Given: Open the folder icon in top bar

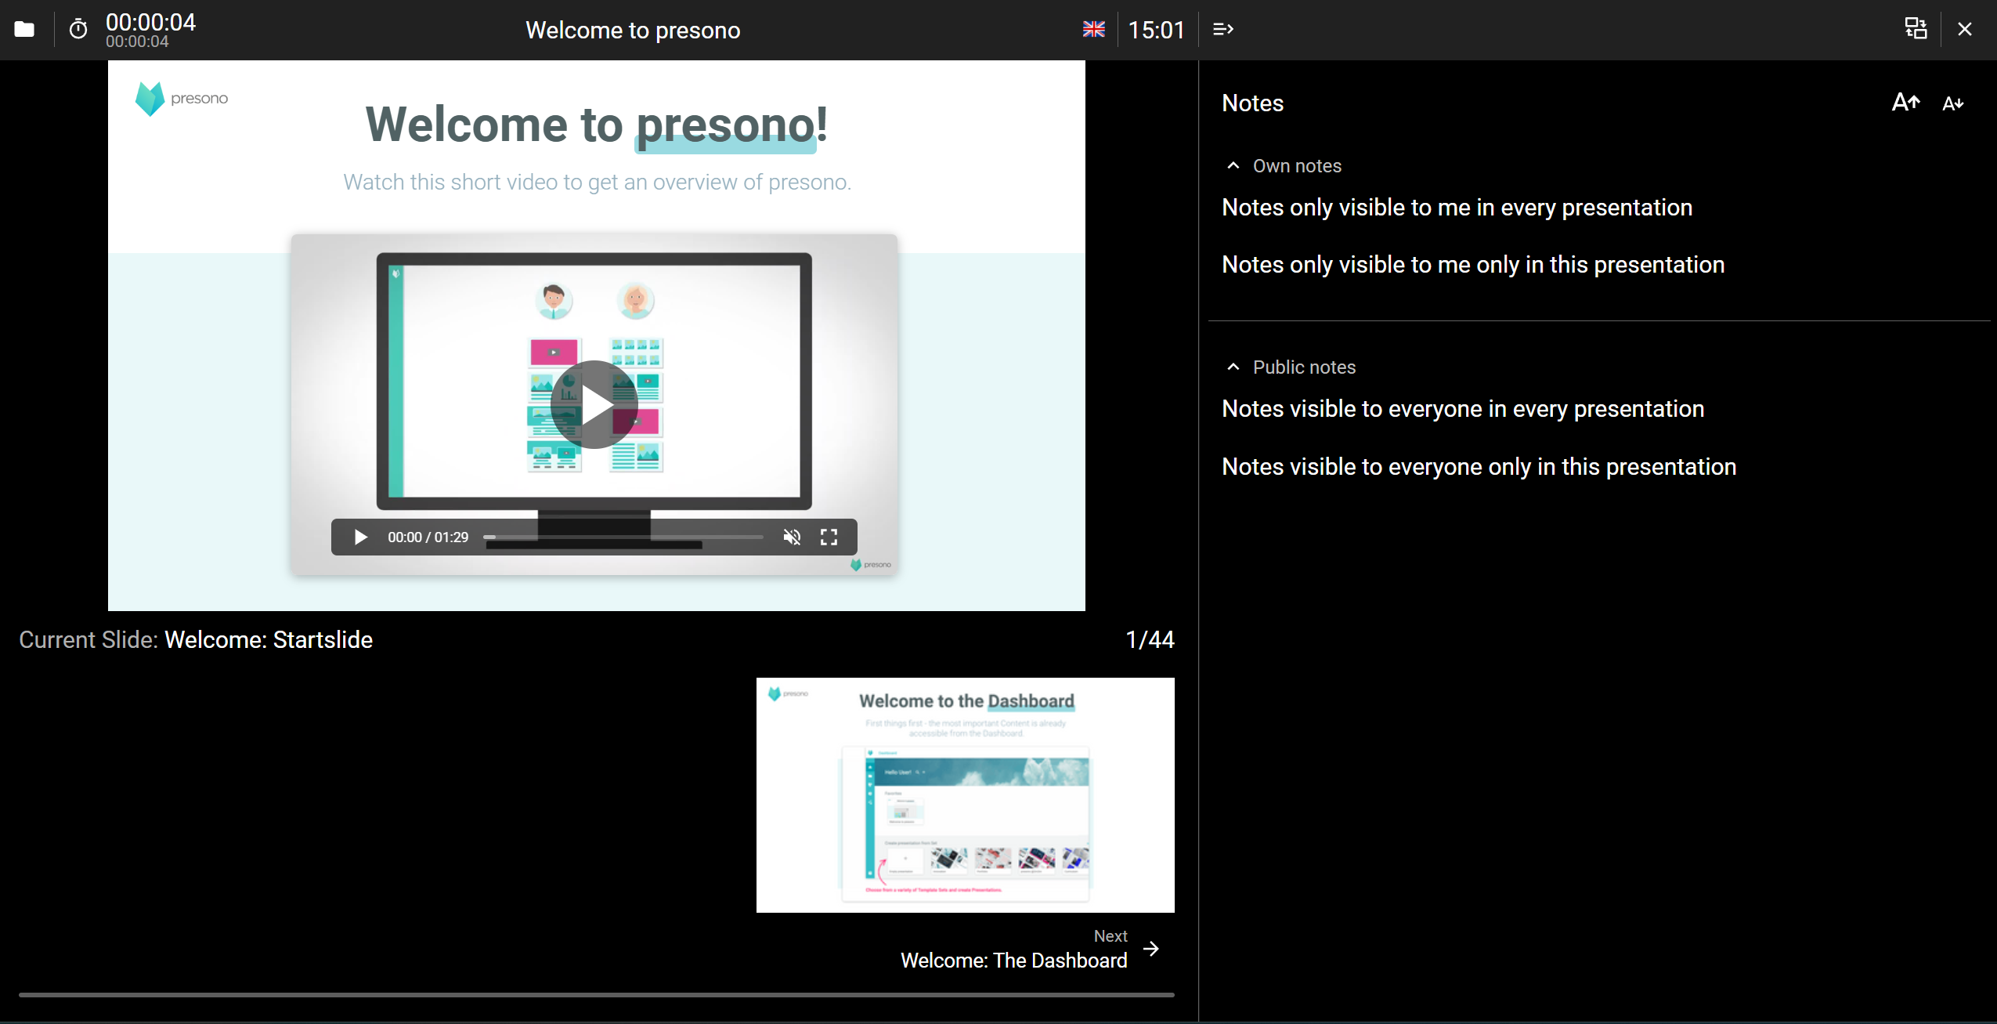Looking at the screenshot, I should (24, 30).
